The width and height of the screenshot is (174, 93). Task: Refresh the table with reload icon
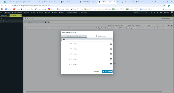pyautogui.click(x=166, y=25)
